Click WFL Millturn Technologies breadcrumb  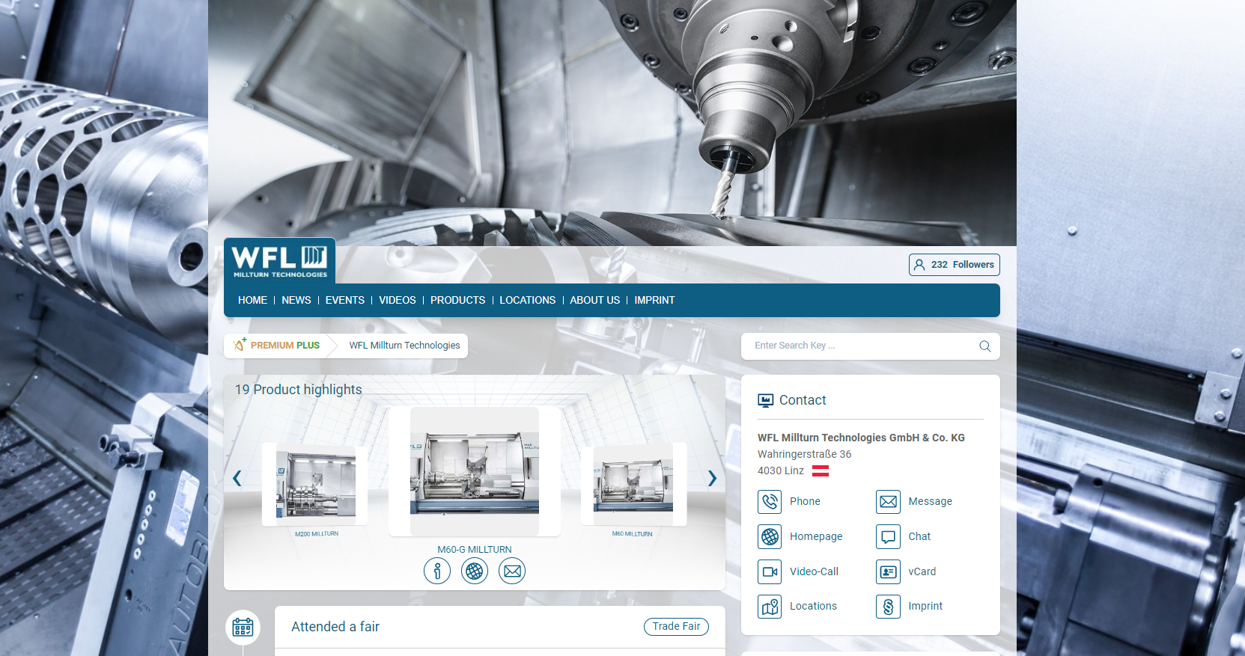(404, 346)
